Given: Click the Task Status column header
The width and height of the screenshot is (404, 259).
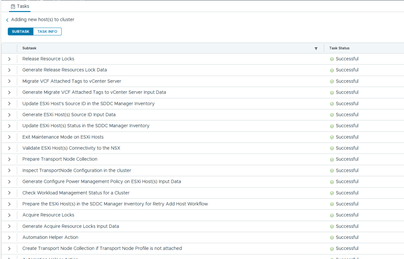Looking at the screenshot, I should 339,48.
